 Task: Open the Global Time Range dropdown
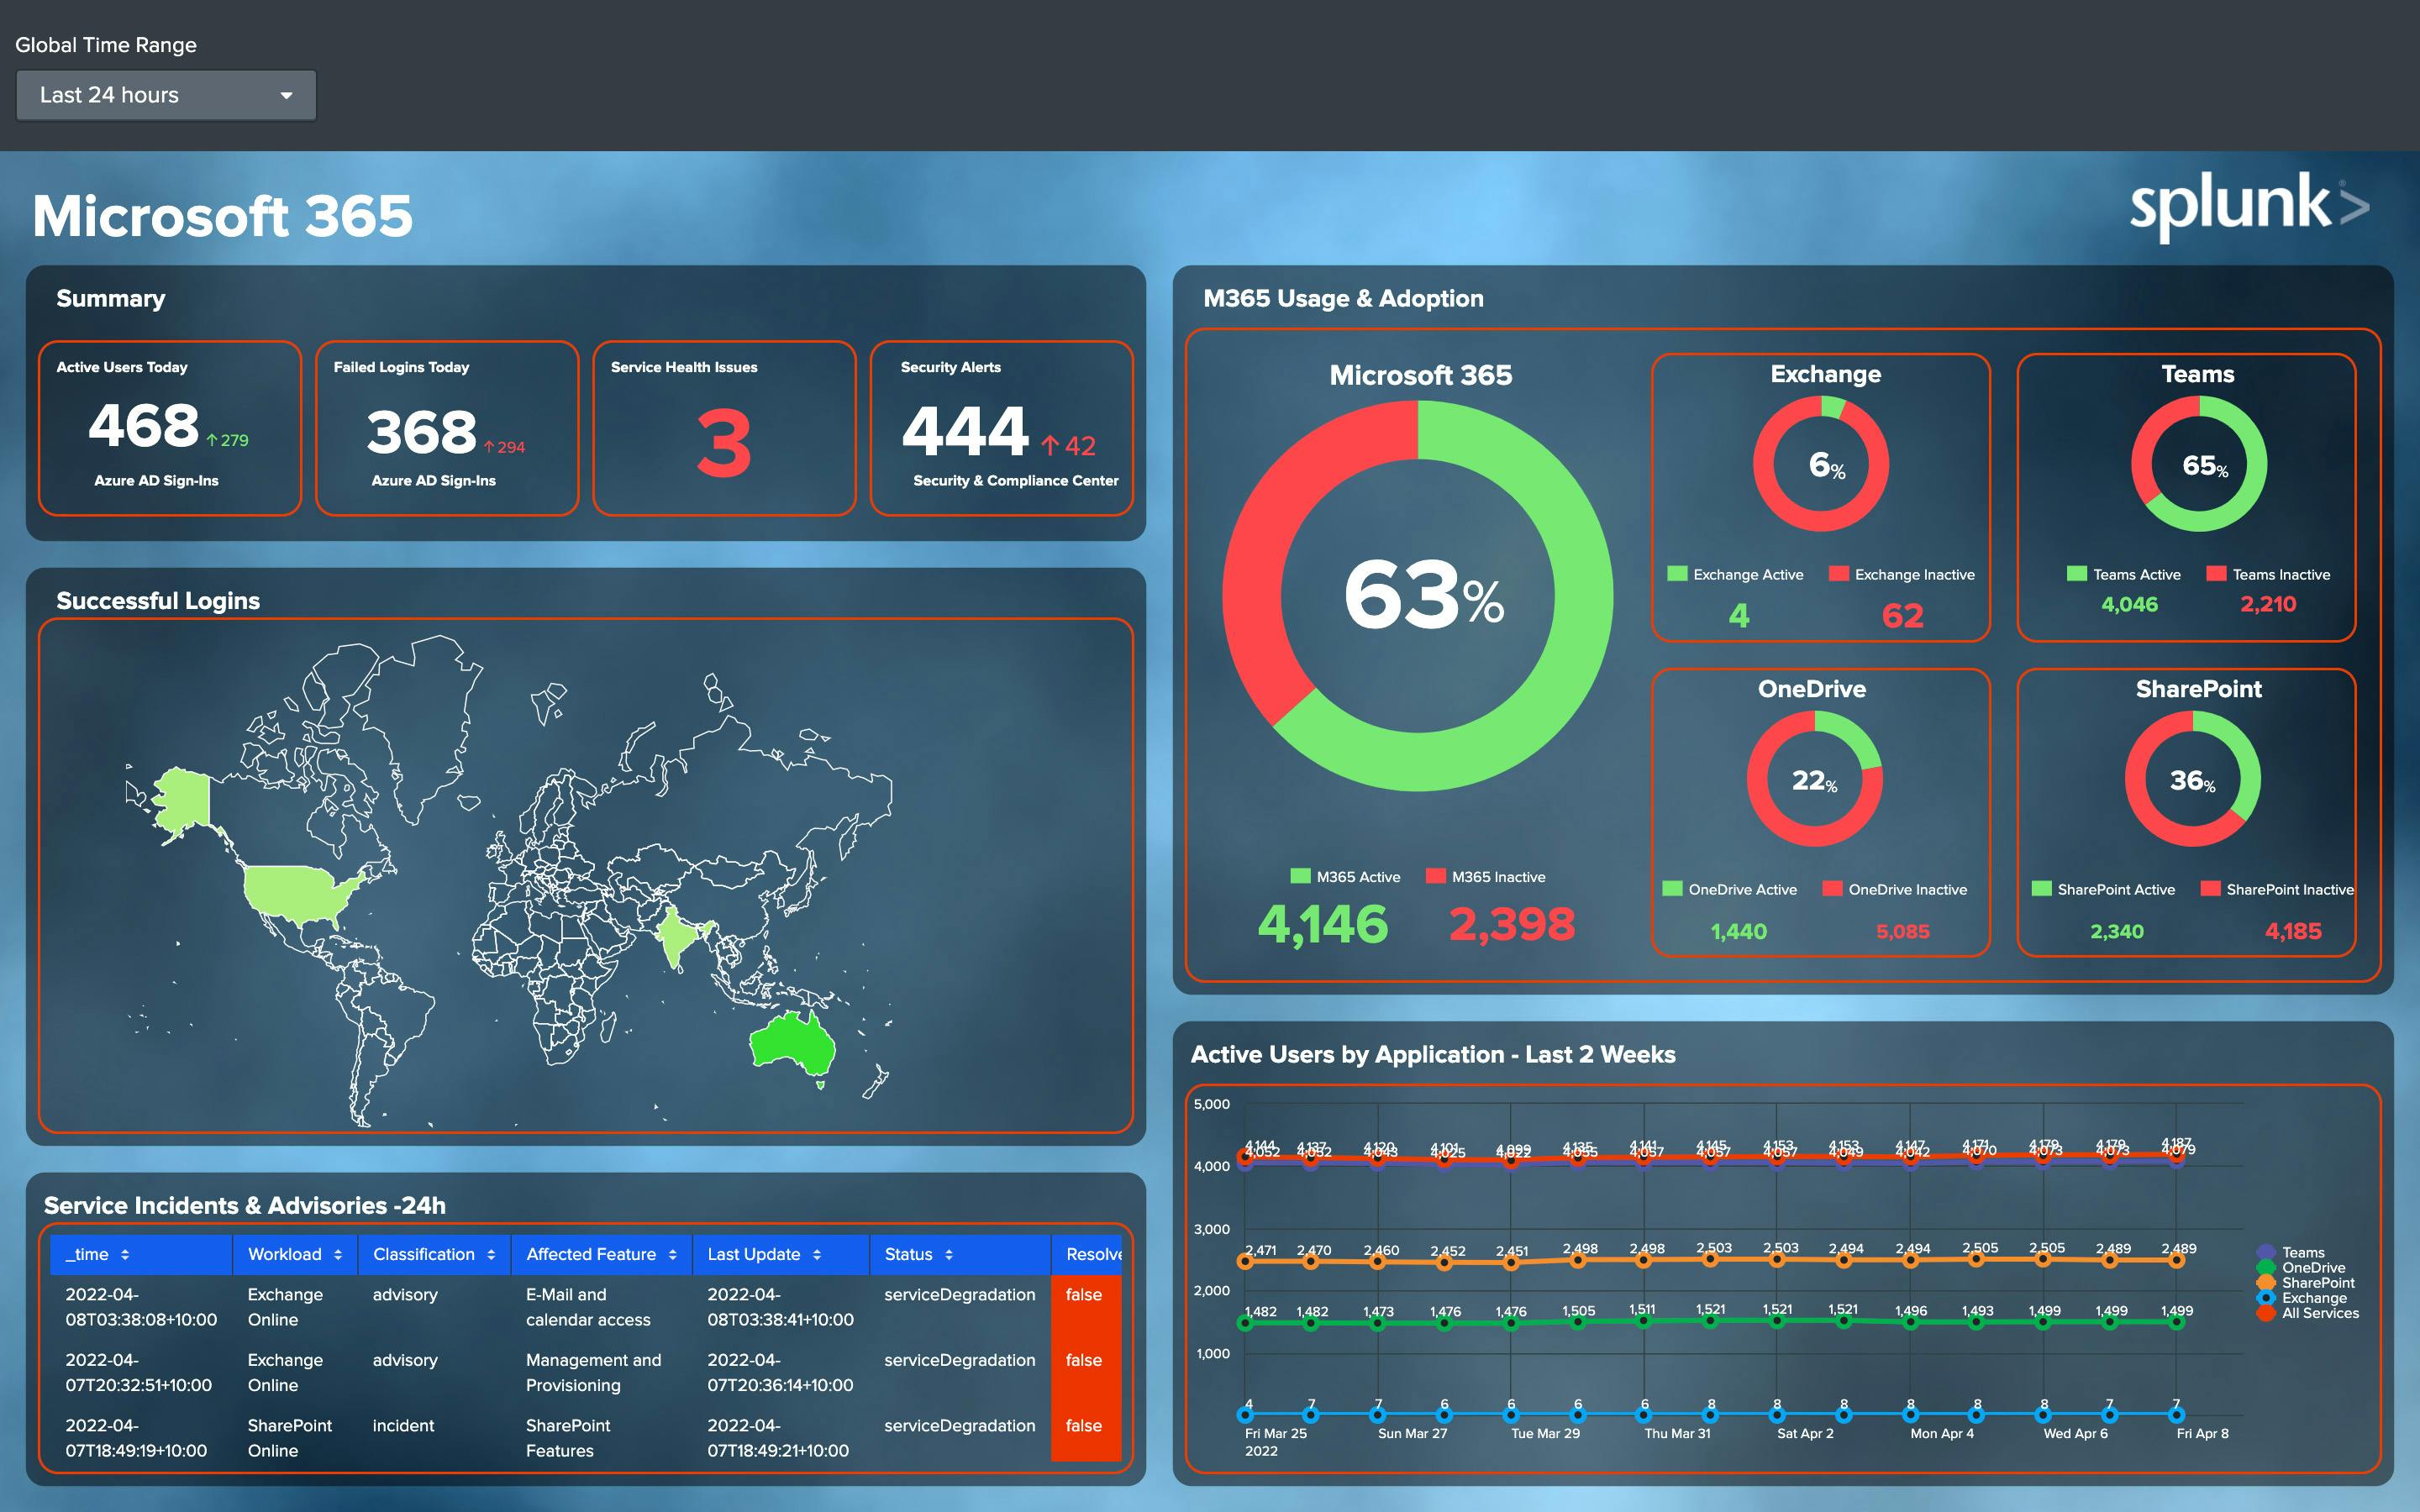pos(166,95)
